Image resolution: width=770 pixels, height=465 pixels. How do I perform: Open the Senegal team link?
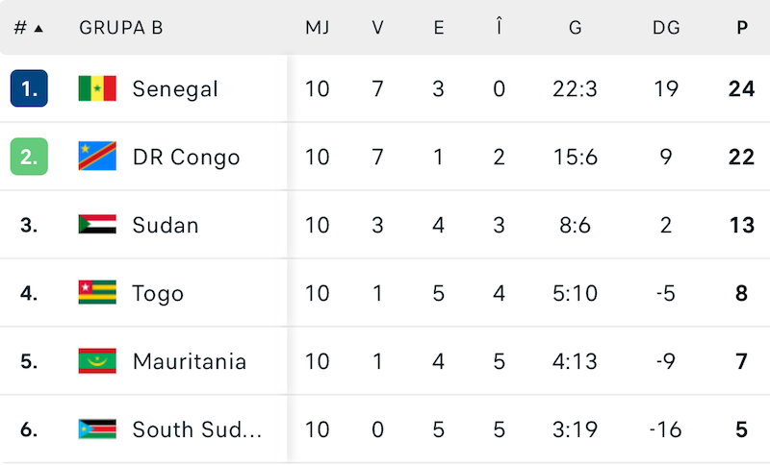click(175, 89)
